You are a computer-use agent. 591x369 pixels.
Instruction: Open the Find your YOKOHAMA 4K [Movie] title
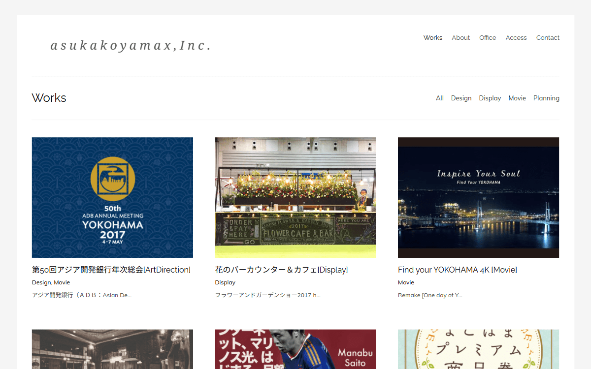[457, 270]
